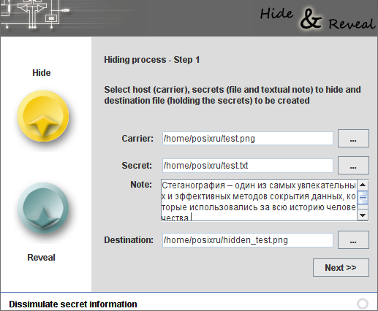Browse for the destination file
The width and height of the screenshot is (378, 311).
(x=353, y=240)
